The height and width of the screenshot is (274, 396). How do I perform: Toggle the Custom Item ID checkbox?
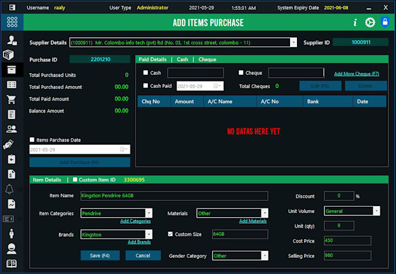(75, 179)
